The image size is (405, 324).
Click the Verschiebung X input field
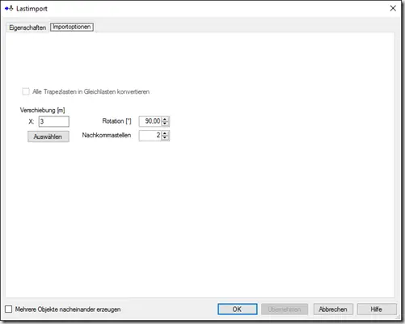54,121
